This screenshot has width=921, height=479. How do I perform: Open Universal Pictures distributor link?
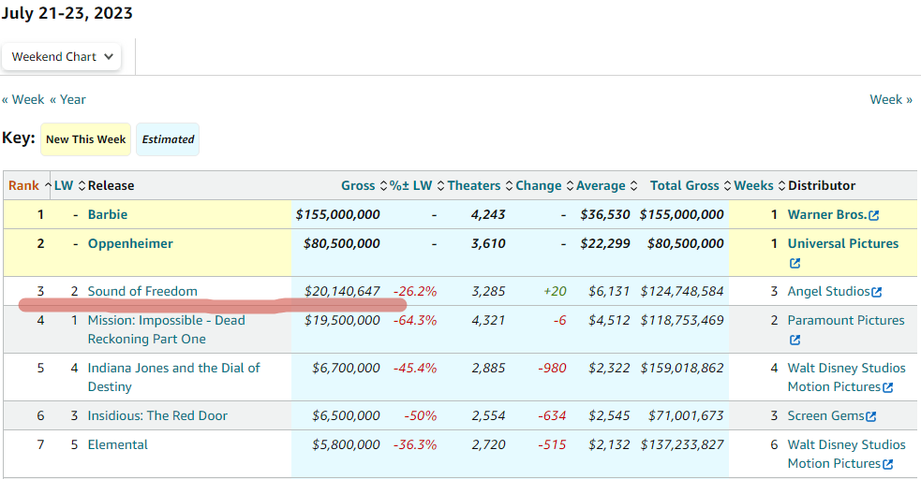tap(843, 244)
